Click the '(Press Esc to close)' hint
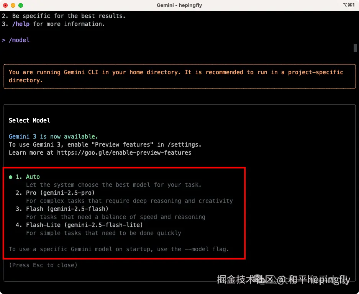 click(43, 265)
